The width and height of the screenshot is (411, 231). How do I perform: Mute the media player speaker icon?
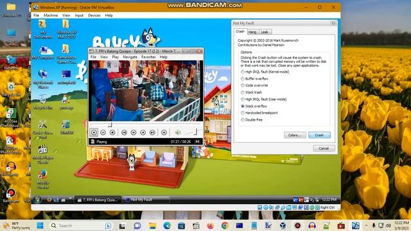click(x=178, y=133)
